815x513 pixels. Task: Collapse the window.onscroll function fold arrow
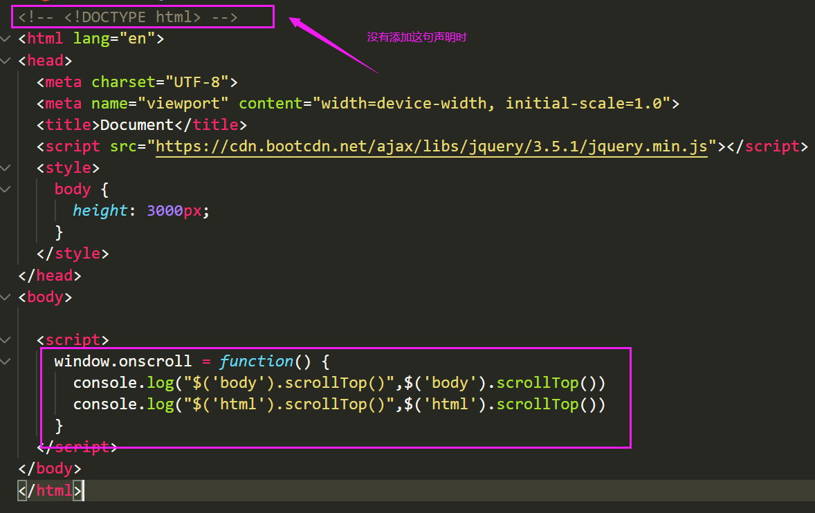click(6, 361)
